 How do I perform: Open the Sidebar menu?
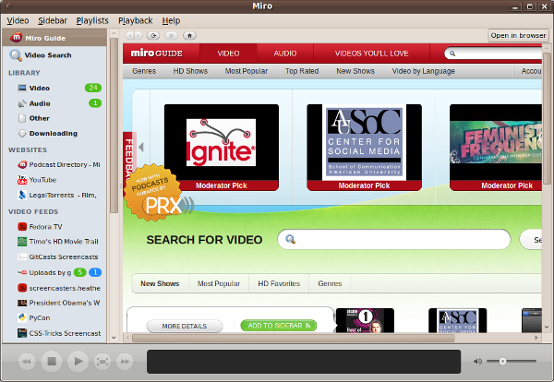tap(53, 21)
